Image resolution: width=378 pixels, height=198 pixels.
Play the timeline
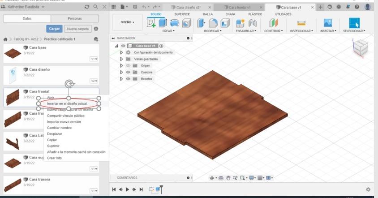point(127,189)
